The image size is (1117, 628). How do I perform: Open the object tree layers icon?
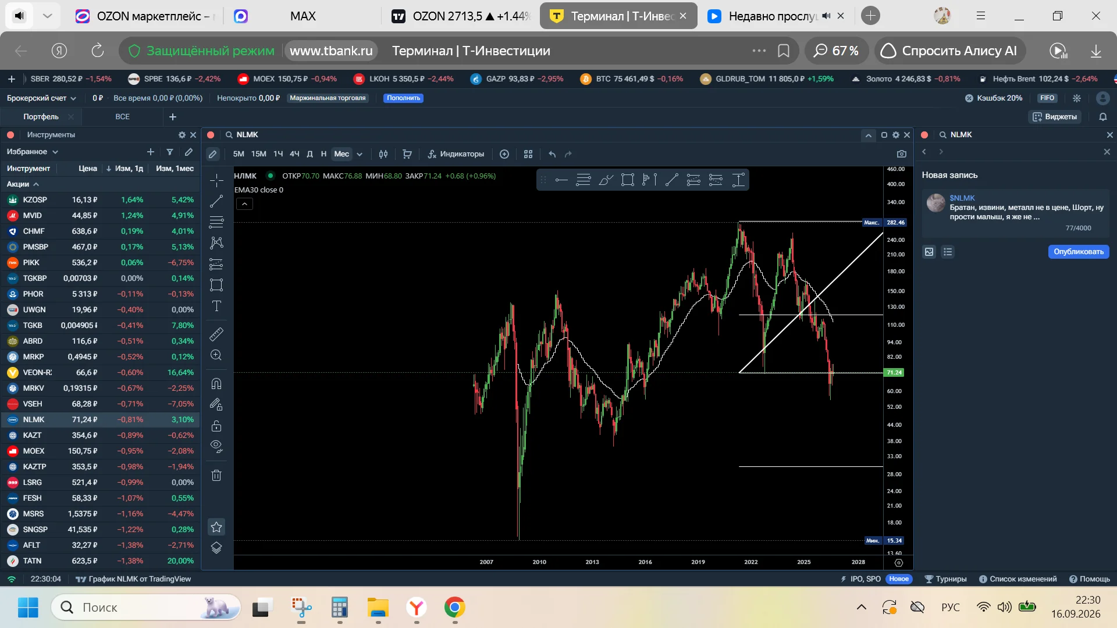click(x=216, y=548)
